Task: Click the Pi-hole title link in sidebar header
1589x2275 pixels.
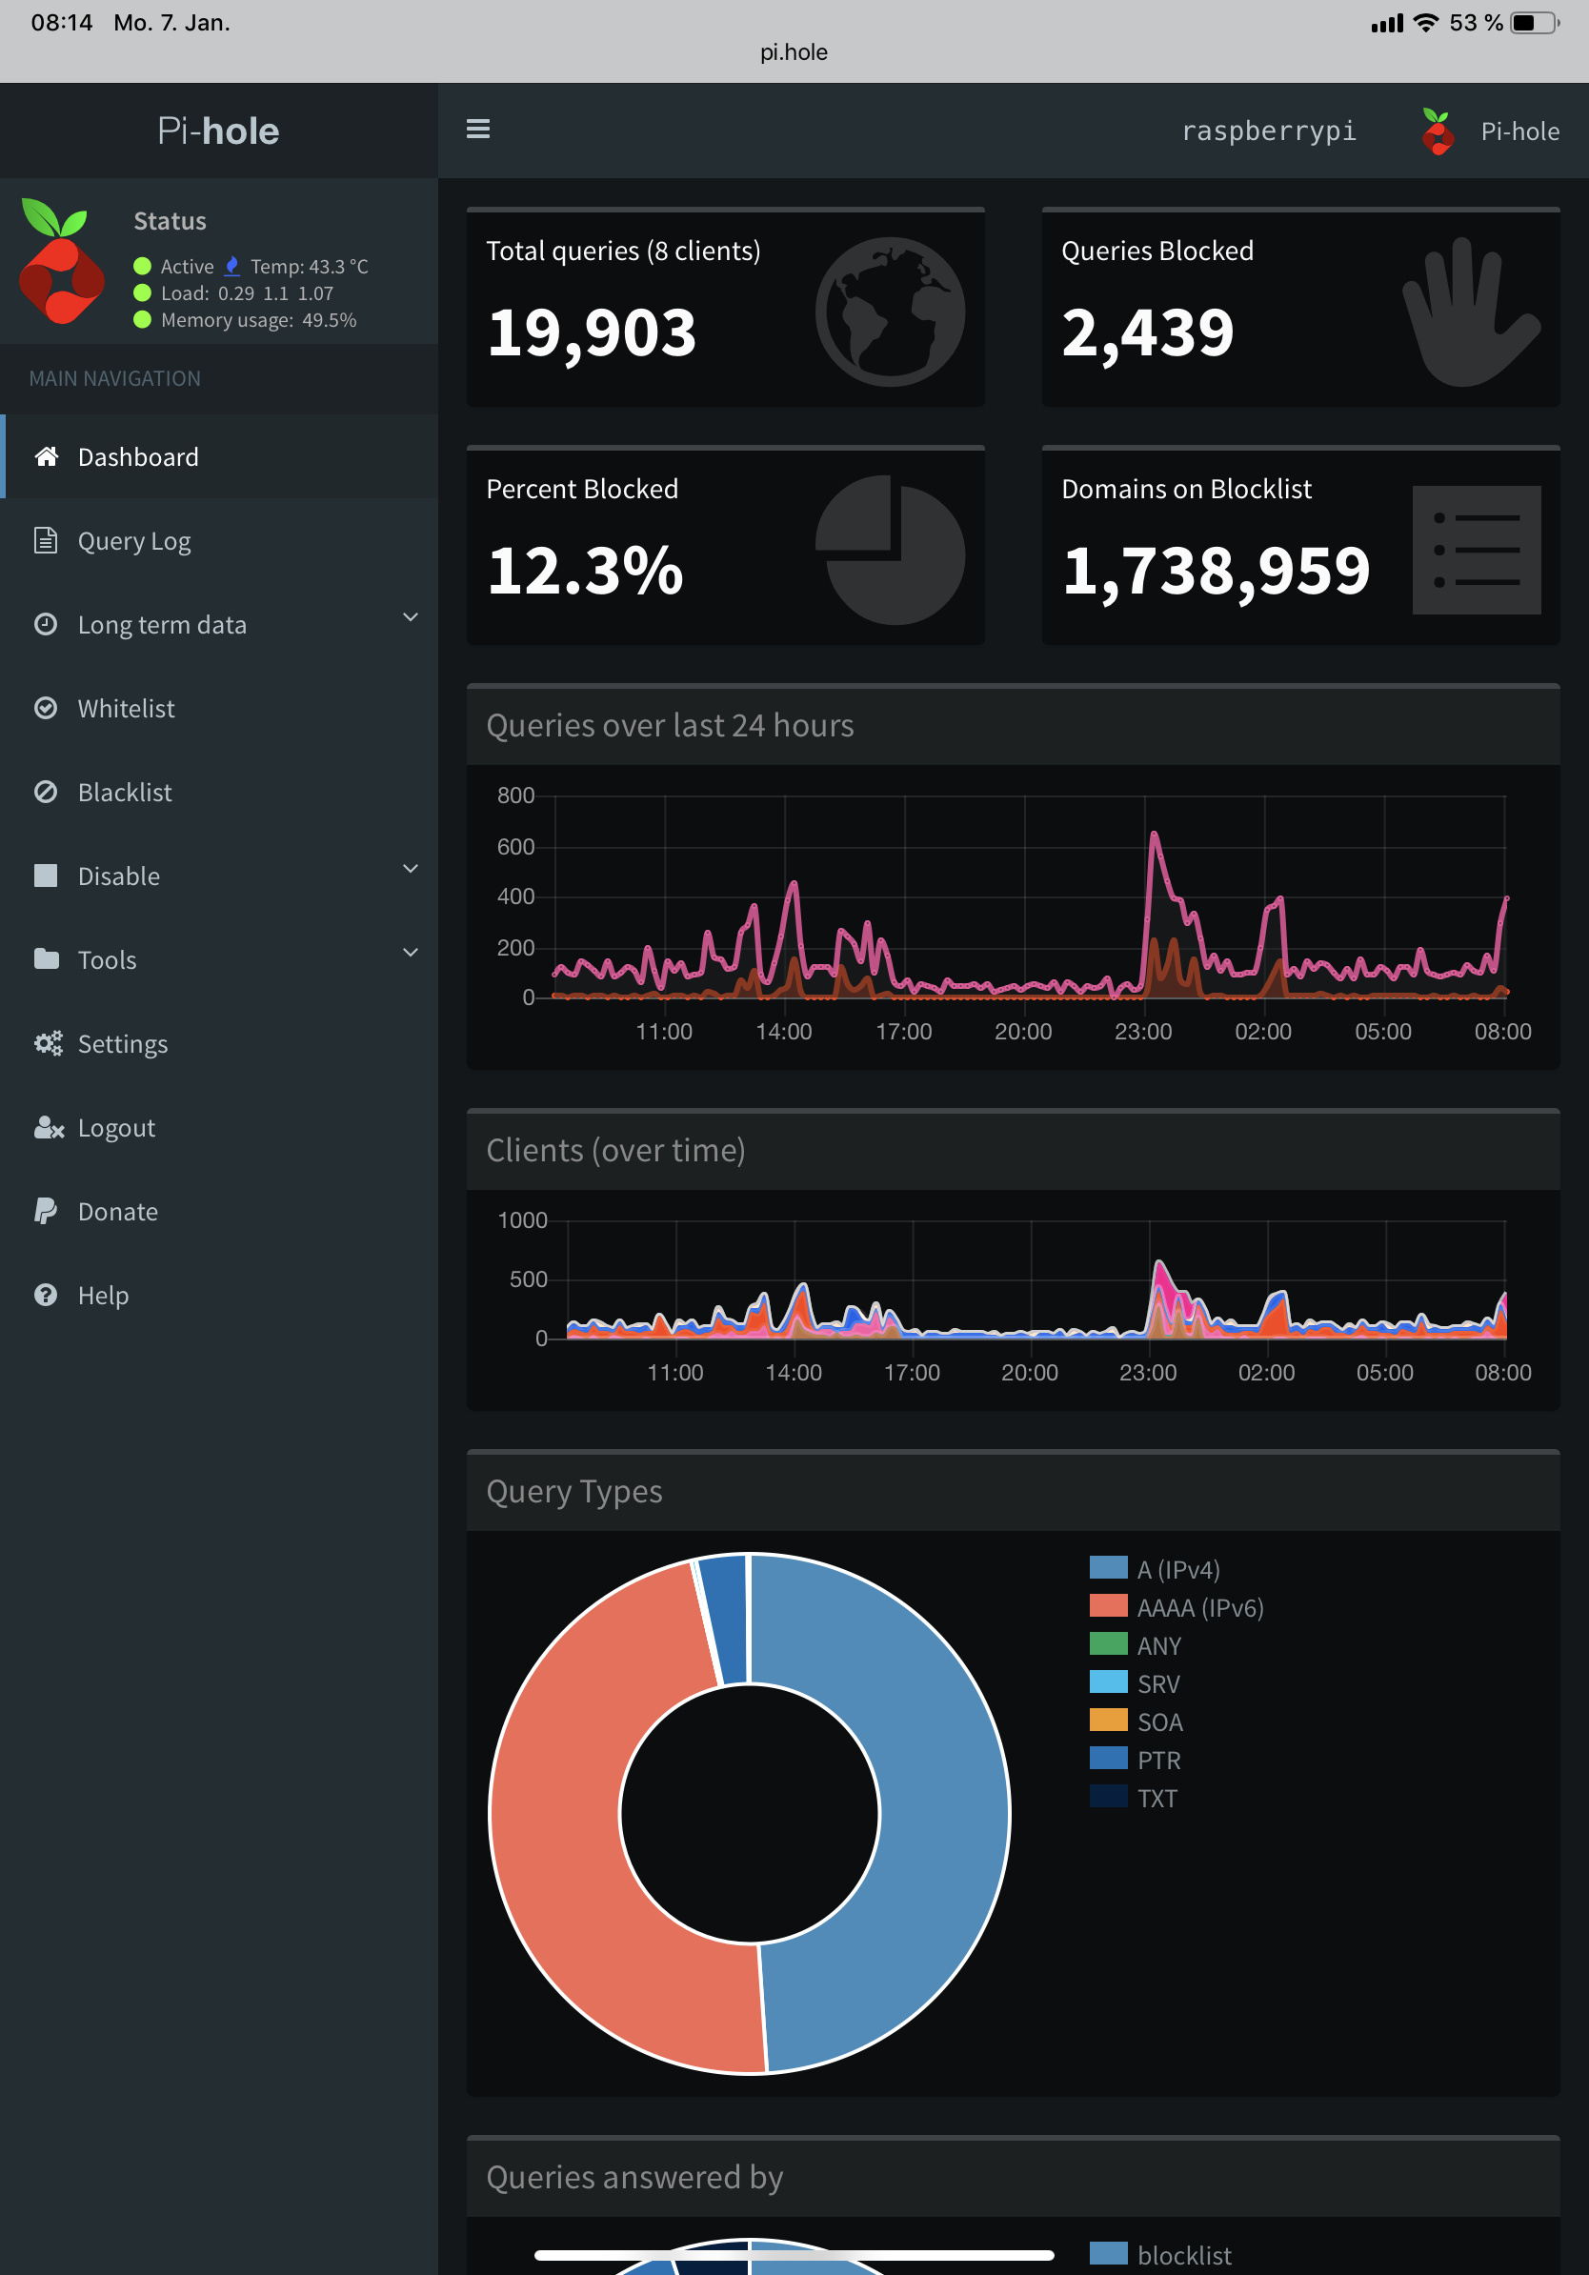Action: [218, 131]
